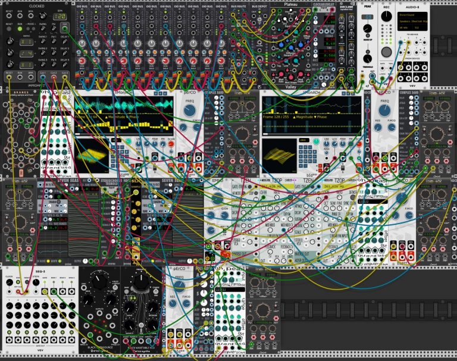Viewport: 457px width, 361px height.
Task: Click the CLK 2 output jack on Clocked
Action: click(54, 77)
